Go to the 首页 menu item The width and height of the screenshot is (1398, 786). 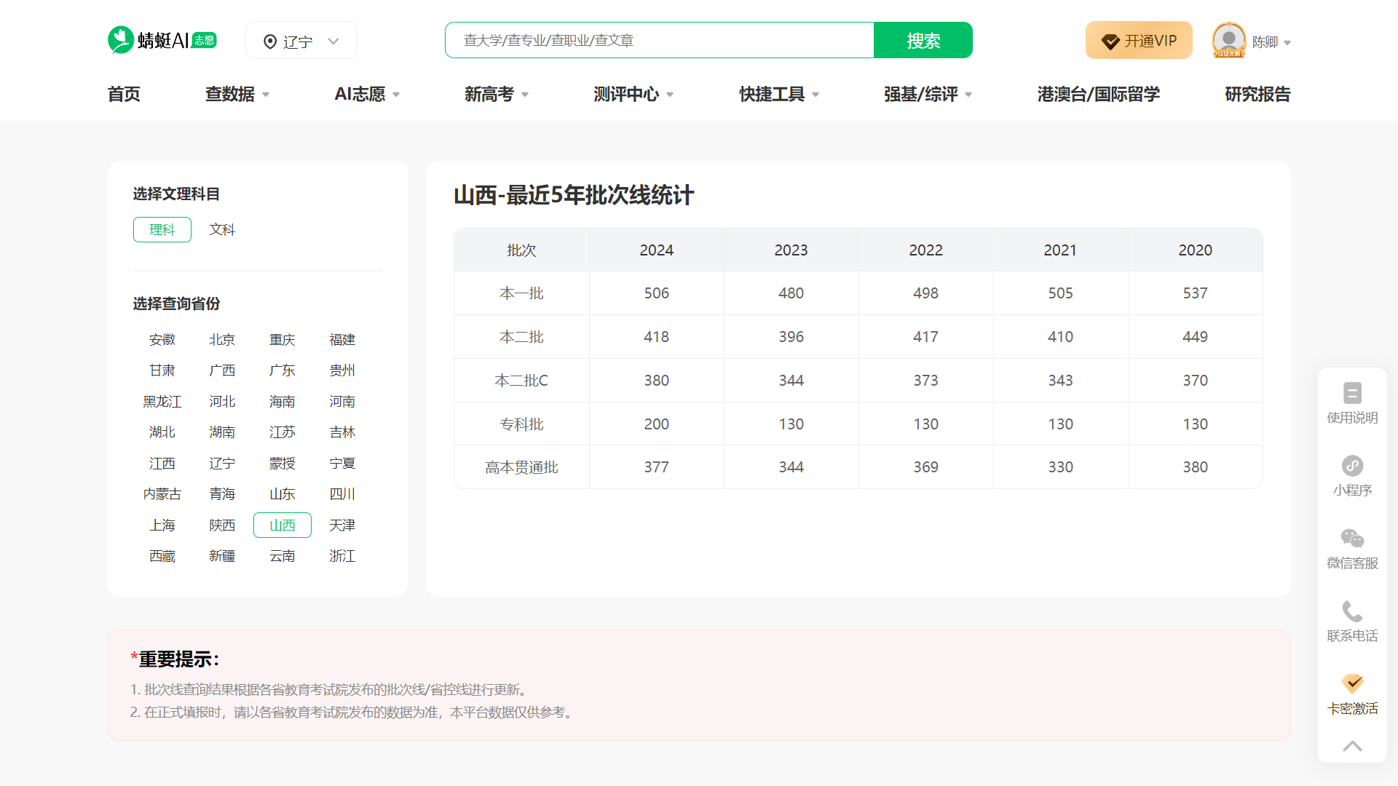pos(123,94)
